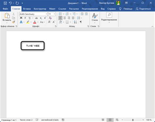Image resolution: width=155 pixels, height=122 pixels.
Task: Show paragraph marks with pilcrow icon
Action: (x=81, y=22)
